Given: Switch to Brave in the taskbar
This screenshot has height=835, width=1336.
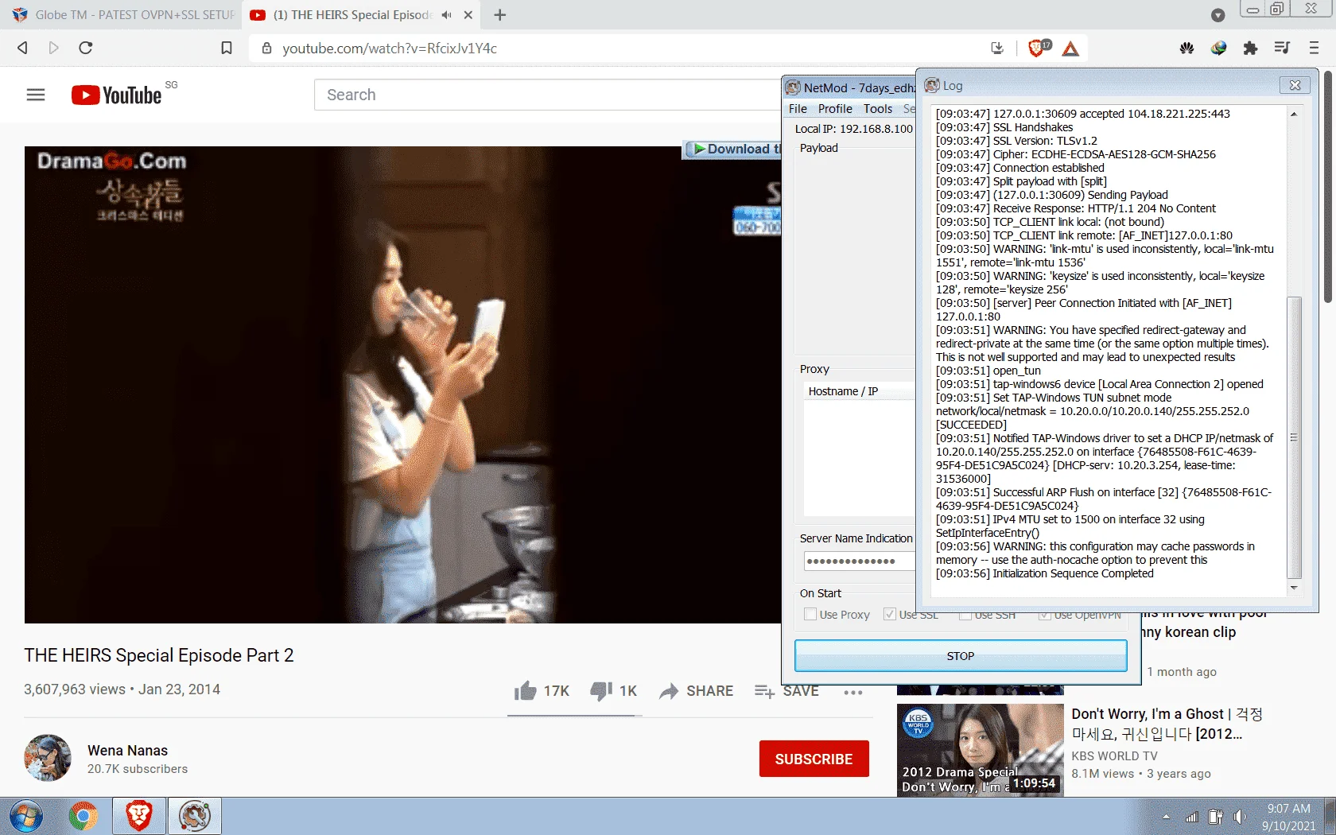Looking at the screenshot, I should (x=139, y=817).
